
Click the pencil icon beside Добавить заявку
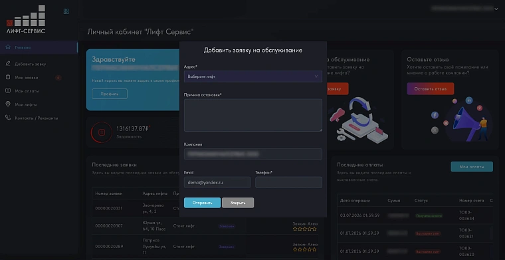coord(8,64)
